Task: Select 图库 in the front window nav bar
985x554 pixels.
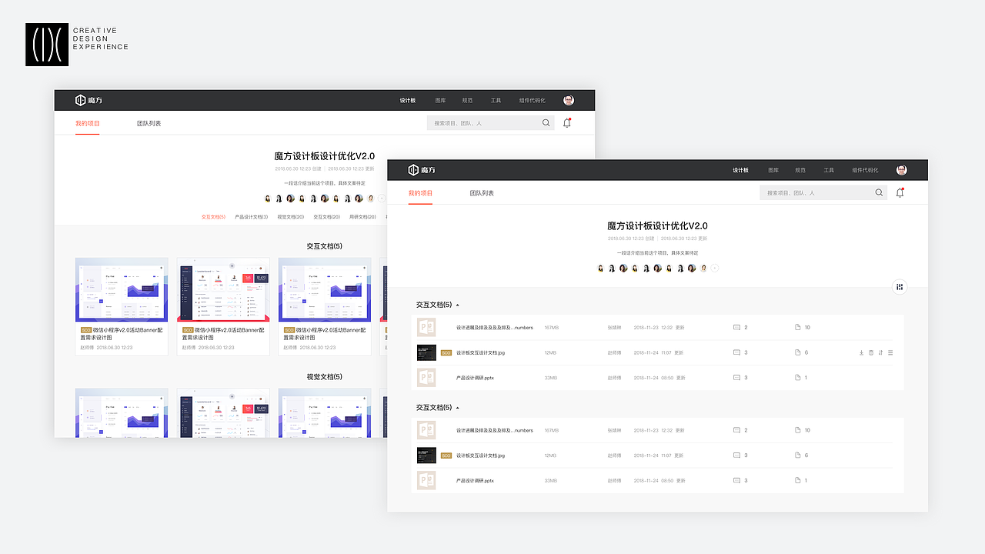Action: coord(773,170)
